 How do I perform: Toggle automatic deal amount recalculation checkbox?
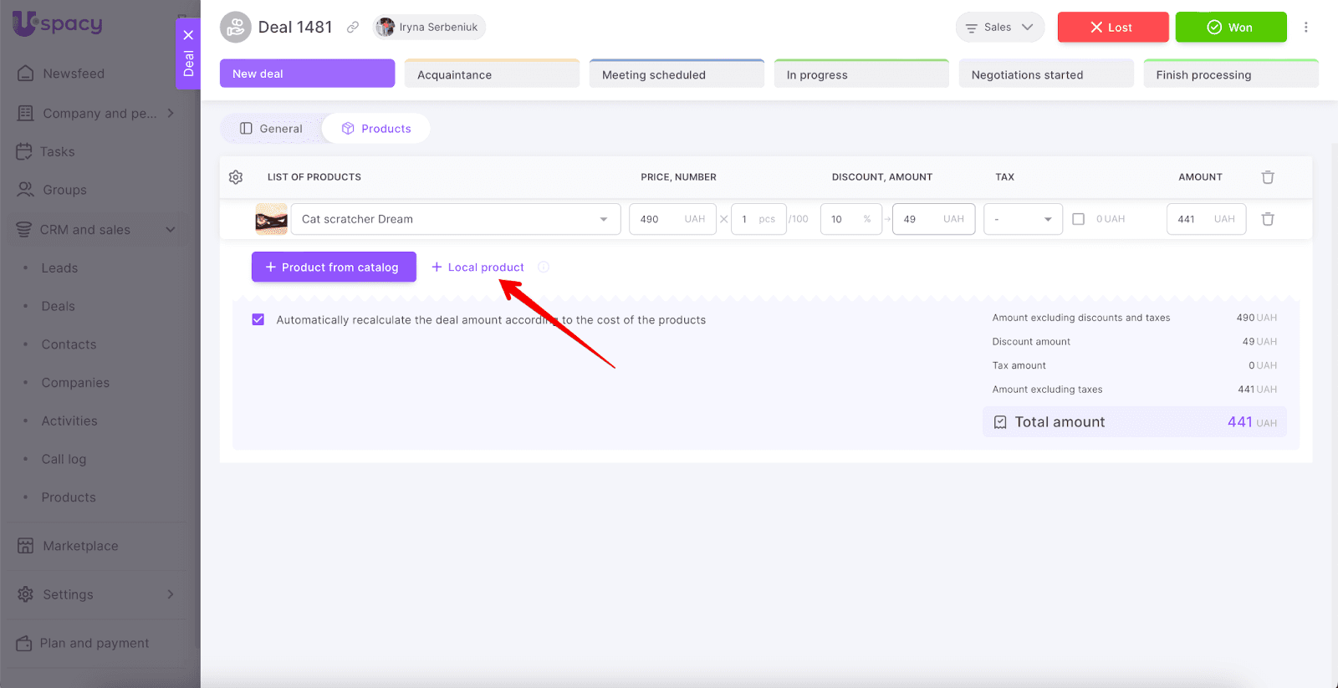258,319
